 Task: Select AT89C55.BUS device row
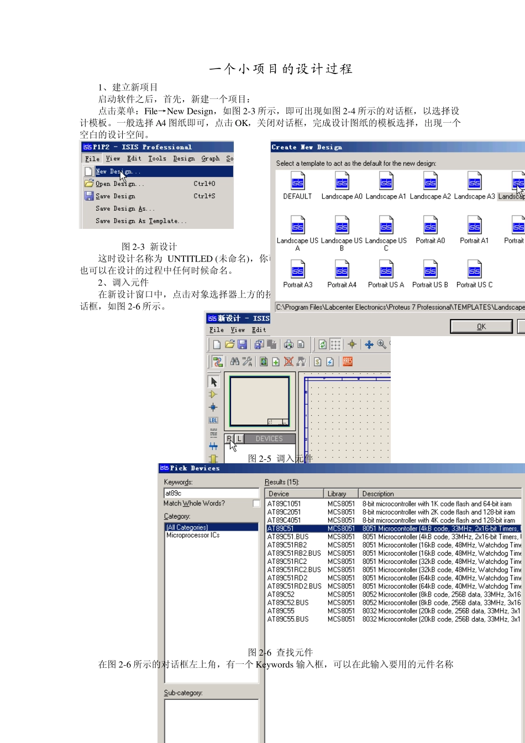coord(393,619)
